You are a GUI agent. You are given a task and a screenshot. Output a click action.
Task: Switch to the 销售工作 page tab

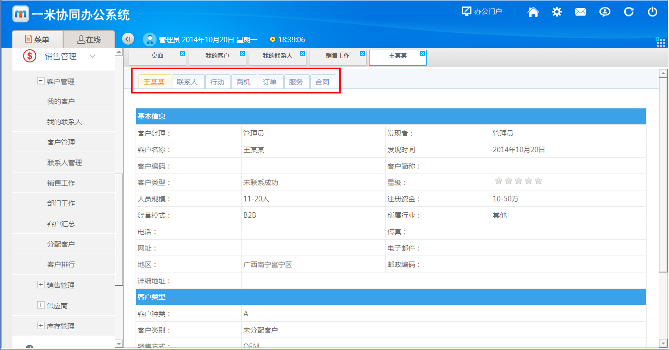coord(338,57)
